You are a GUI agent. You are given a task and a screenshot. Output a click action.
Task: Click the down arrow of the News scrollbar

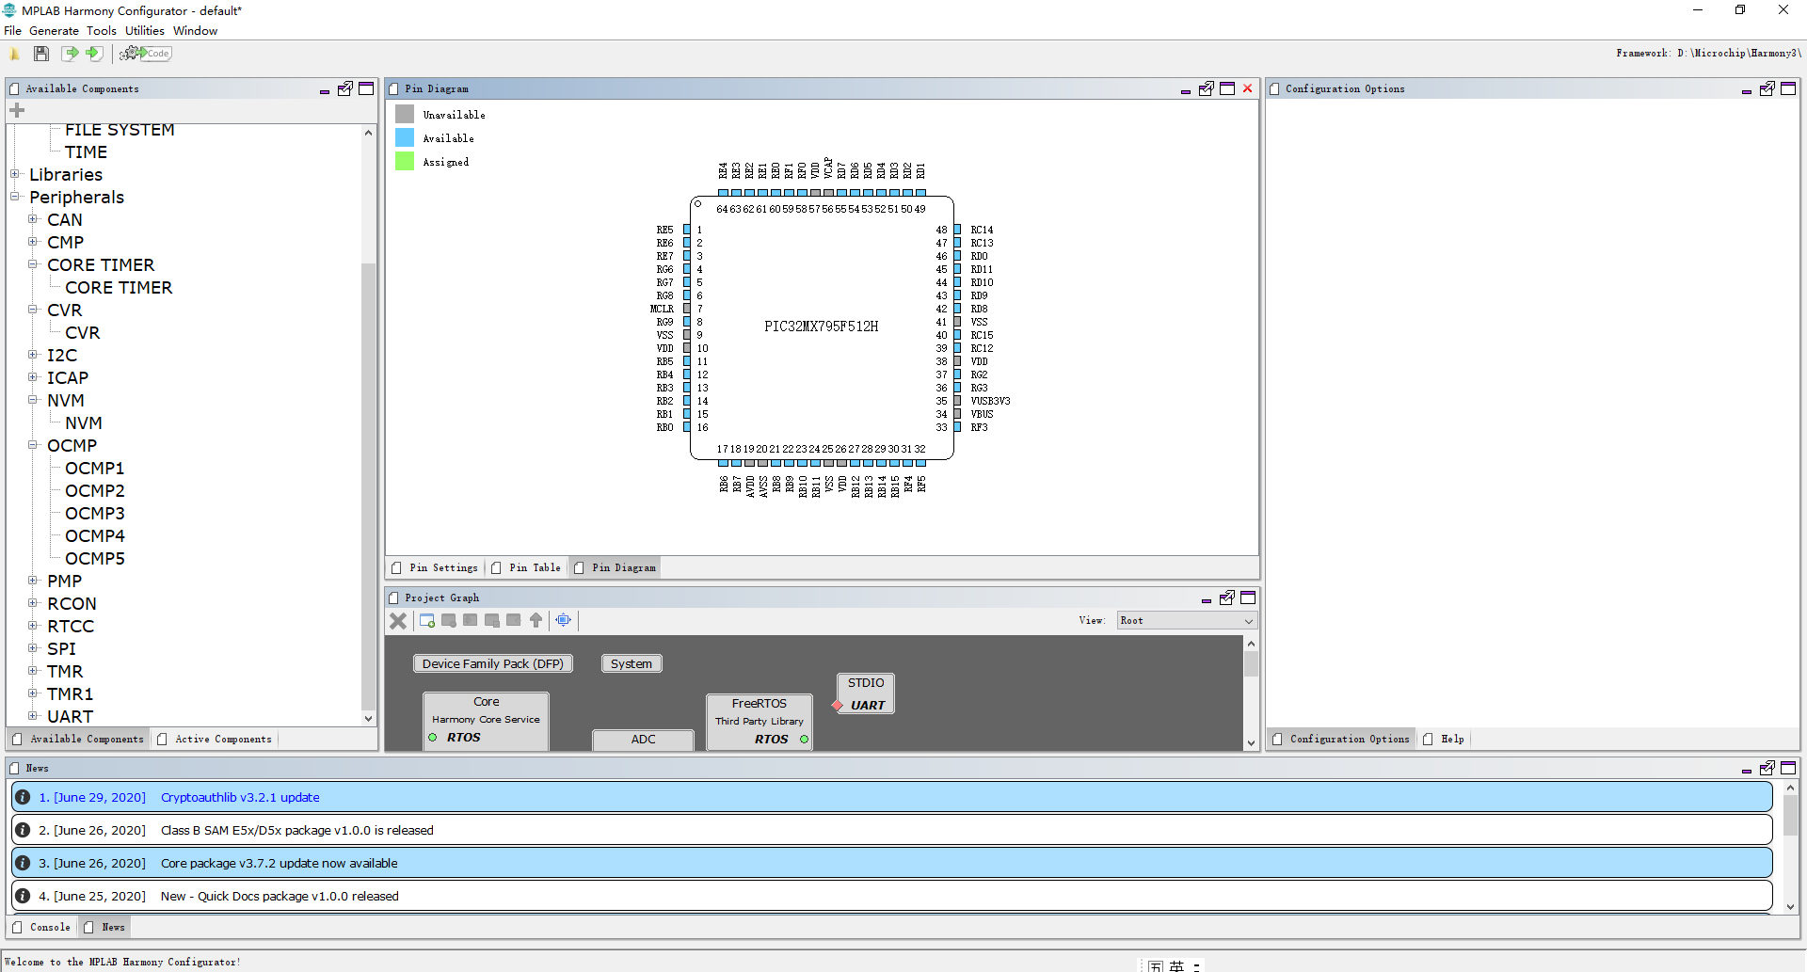point(1790,906)
